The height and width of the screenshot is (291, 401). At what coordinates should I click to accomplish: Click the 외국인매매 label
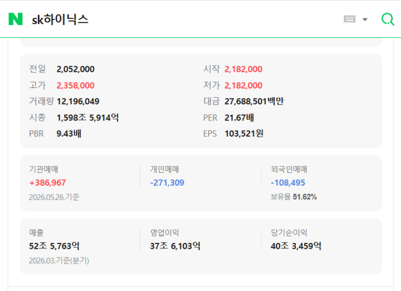289,169
